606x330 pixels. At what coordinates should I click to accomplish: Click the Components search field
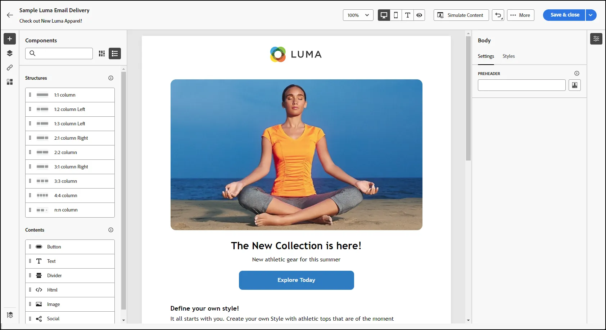59,54
